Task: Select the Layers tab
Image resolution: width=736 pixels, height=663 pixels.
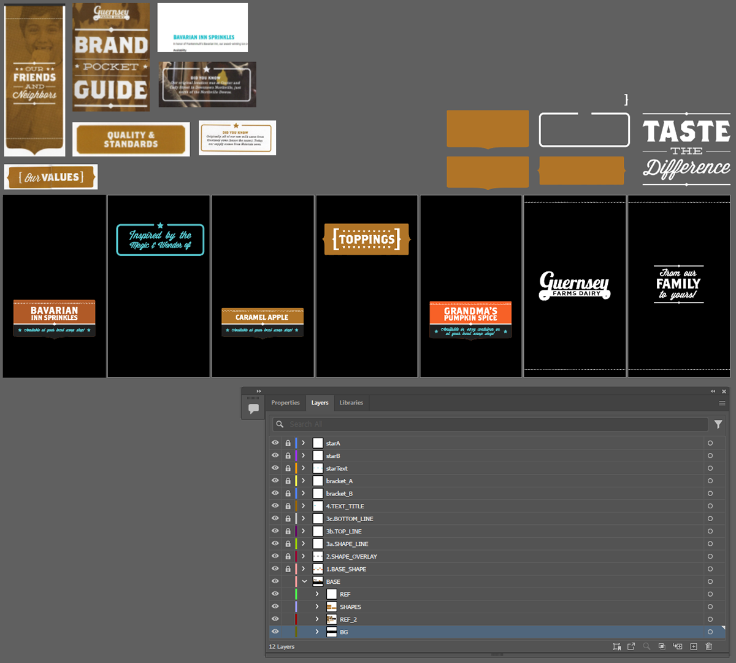Action: tap(320, 403)
